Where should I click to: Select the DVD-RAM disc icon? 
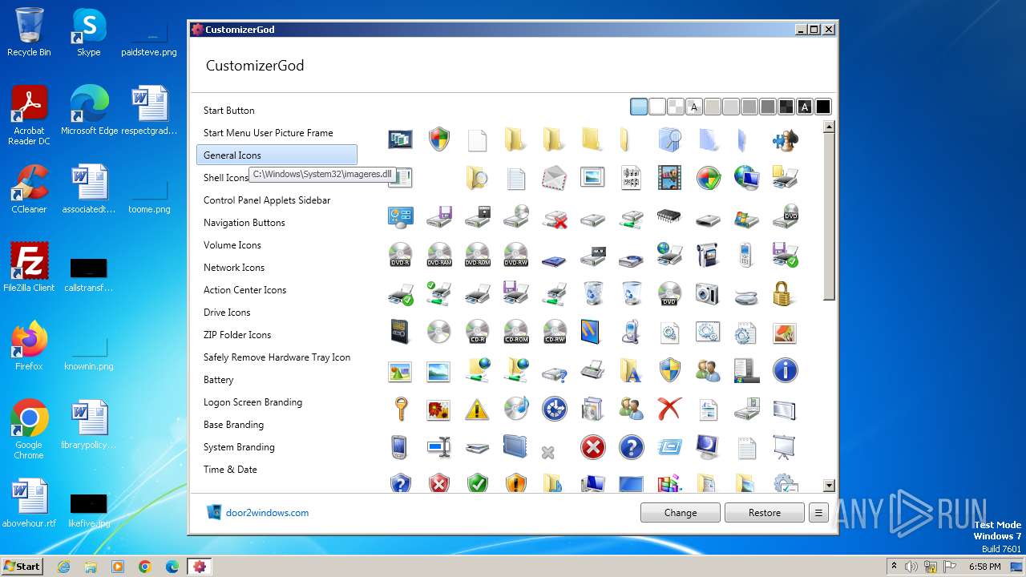point(438,255)
